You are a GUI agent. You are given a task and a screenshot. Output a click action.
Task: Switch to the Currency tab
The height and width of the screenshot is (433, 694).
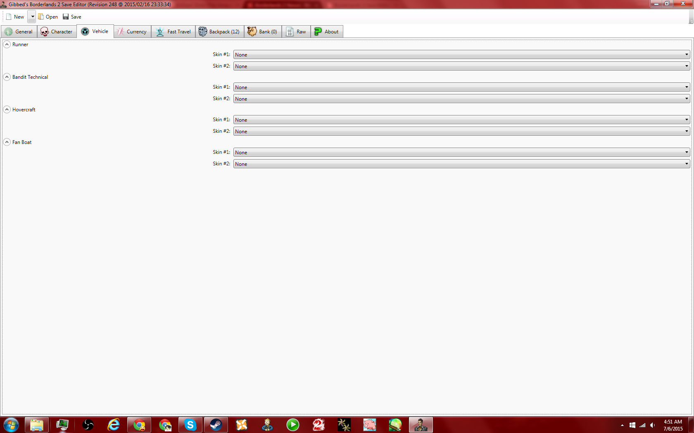click(132, 32)
